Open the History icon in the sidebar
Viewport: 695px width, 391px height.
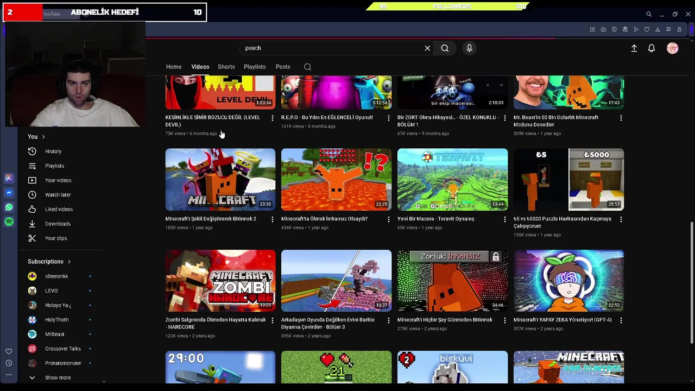pos(32,152)
